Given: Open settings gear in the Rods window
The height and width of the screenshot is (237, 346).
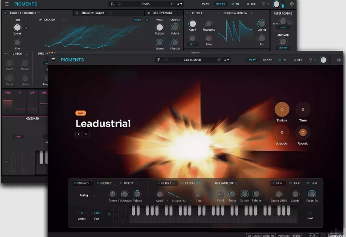Looking at the screenshot, I should [292, 4].
